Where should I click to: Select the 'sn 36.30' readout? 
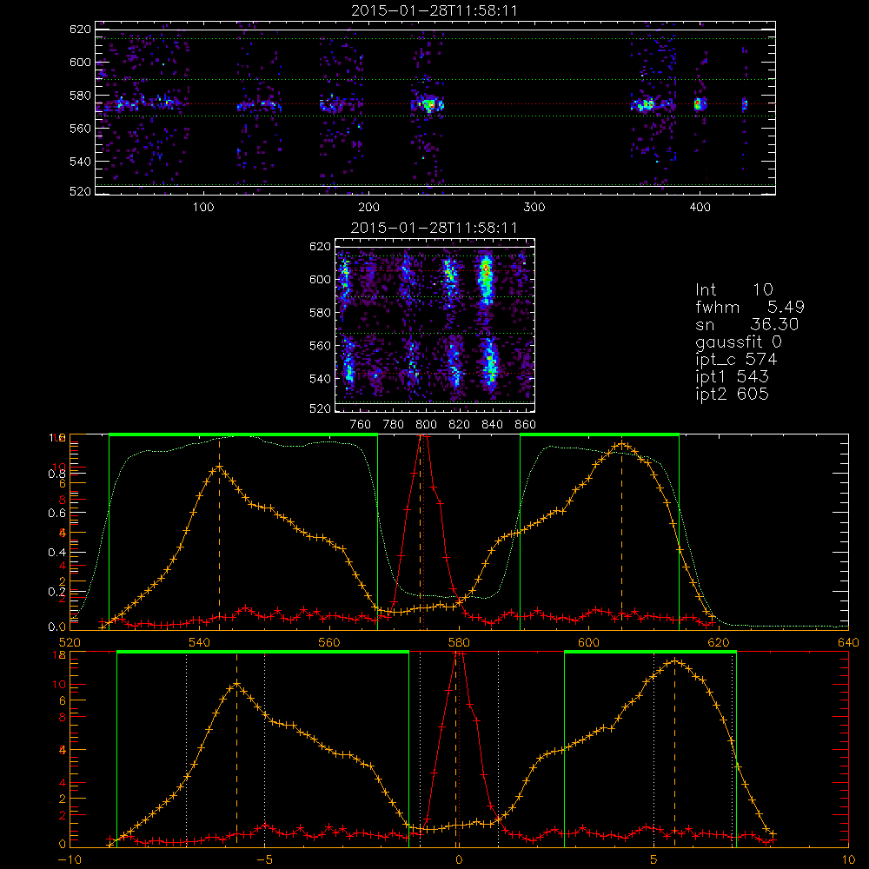coord(747,324)
